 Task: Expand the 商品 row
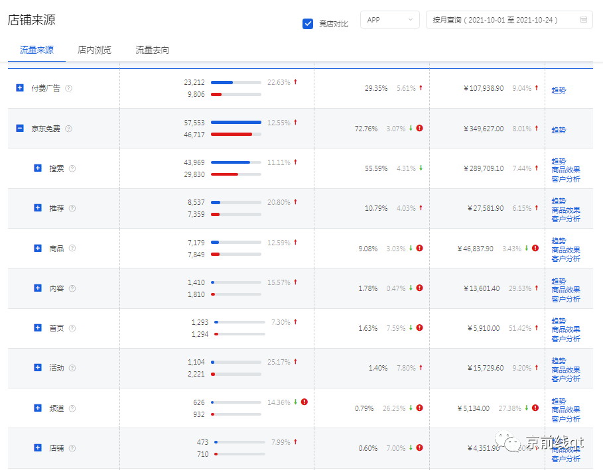pos(38,248)
